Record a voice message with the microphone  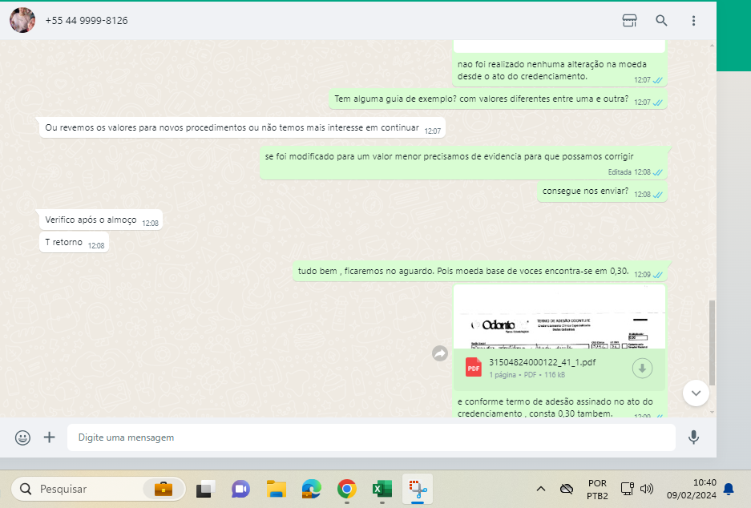(693, 437)
